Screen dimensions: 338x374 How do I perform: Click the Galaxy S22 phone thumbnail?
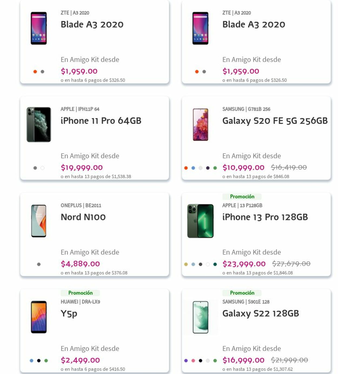tap(200, 317)
